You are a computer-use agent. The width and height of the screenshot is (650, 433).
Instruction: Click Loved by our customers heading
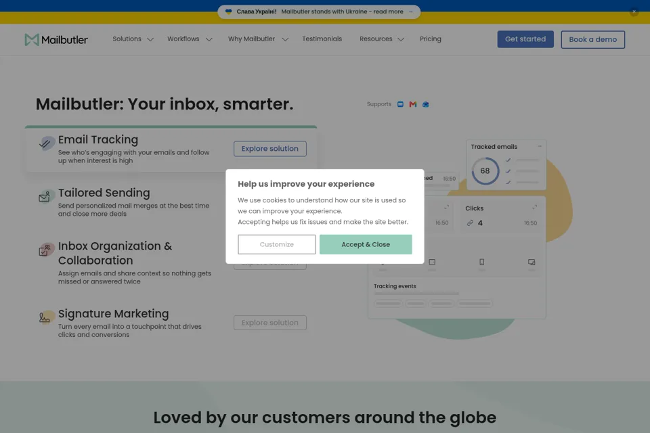coord(324,417)
